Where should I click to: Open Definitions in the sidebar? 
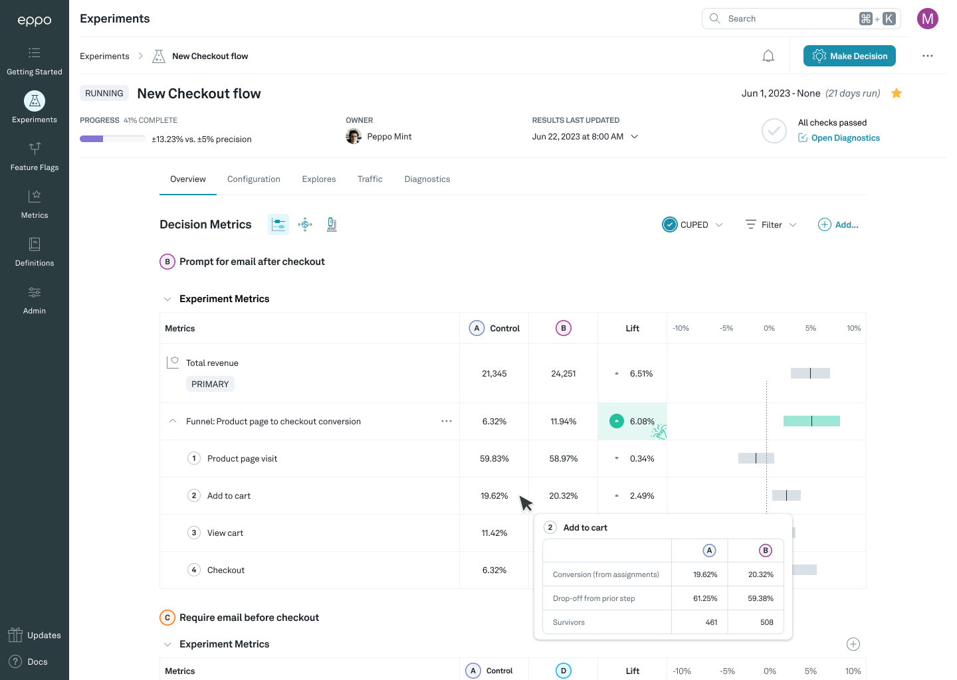point(35,252)
